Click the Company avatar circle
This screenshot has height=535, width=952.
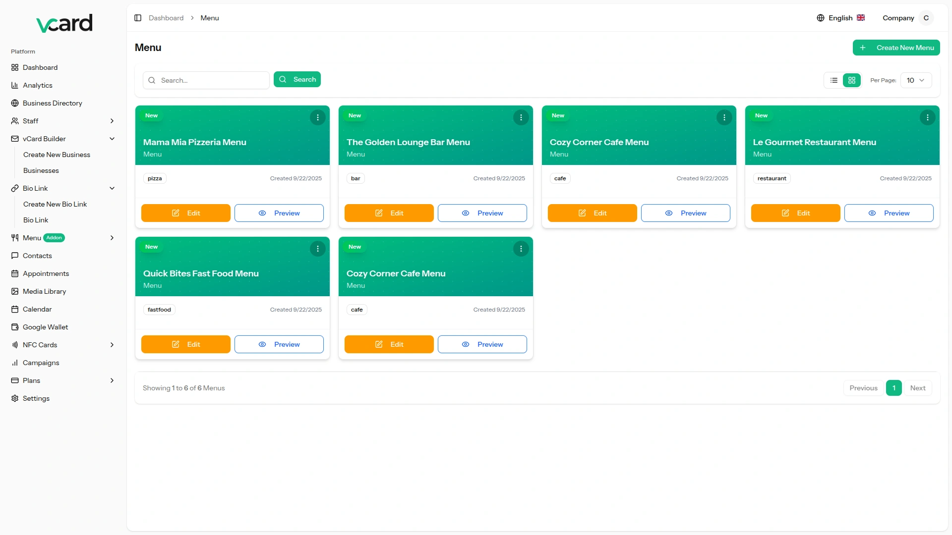[x=926, y=18]
